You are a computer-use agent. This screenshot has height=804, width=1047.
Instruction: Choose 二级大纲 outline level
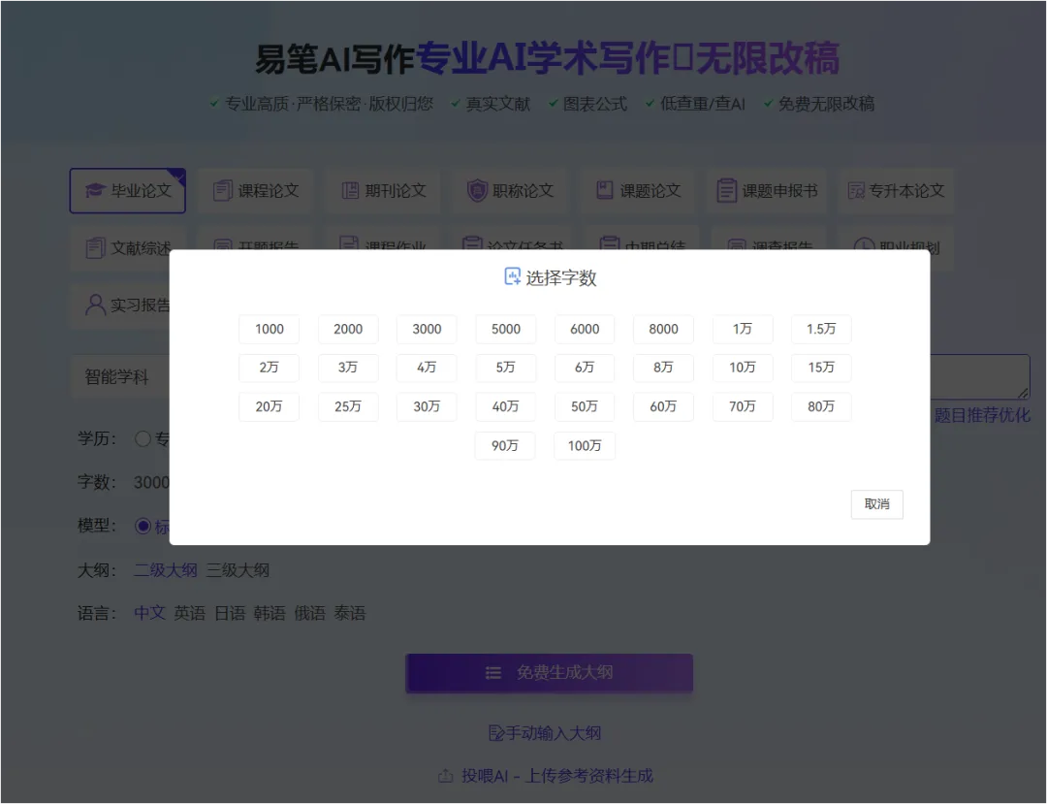[166, 570]
